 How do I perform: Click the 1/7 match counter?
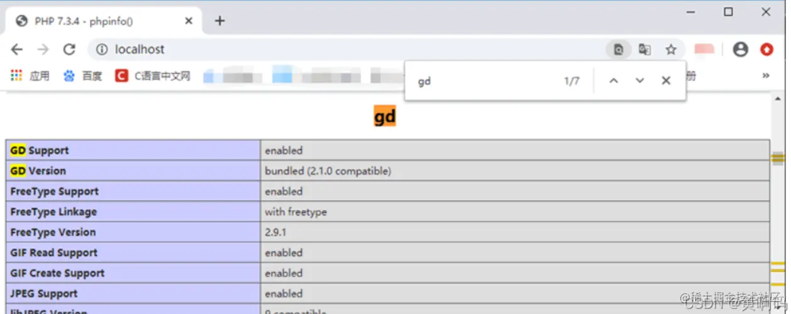(x=571, y=81)
